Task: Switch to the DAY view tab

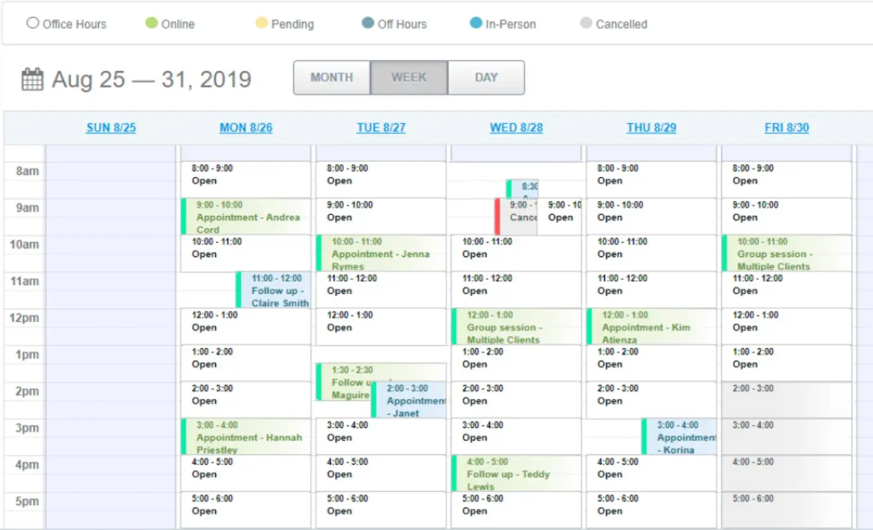Action: (x=486, y=77)
